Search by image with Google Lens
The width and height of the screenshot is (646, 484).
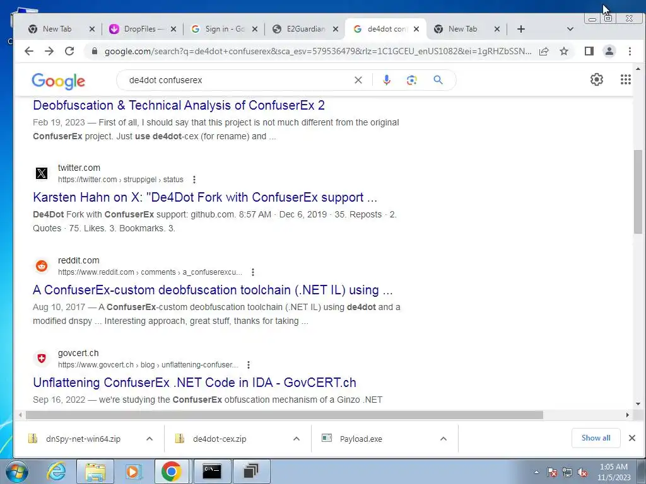[x=411, y=80]
